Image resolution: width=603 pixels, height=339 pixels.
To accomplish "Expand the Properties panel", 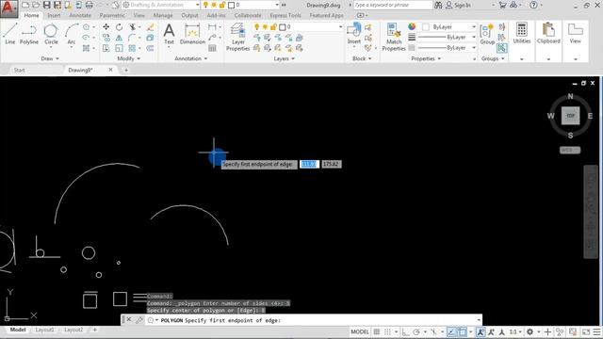I will point(426,58).
